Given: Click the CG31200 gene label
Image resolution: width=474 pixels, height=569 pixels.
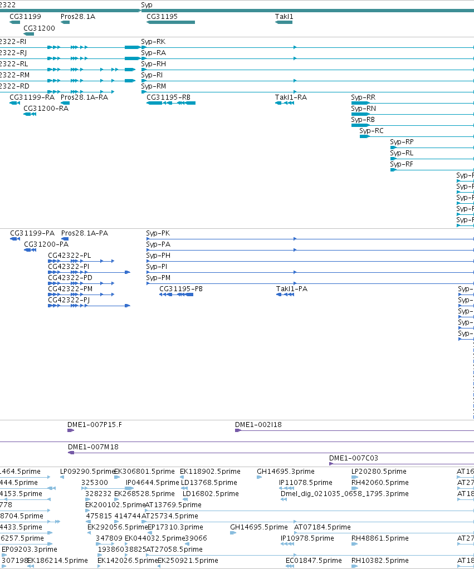Looking at the screenshot, I should (x=39, y=28).
